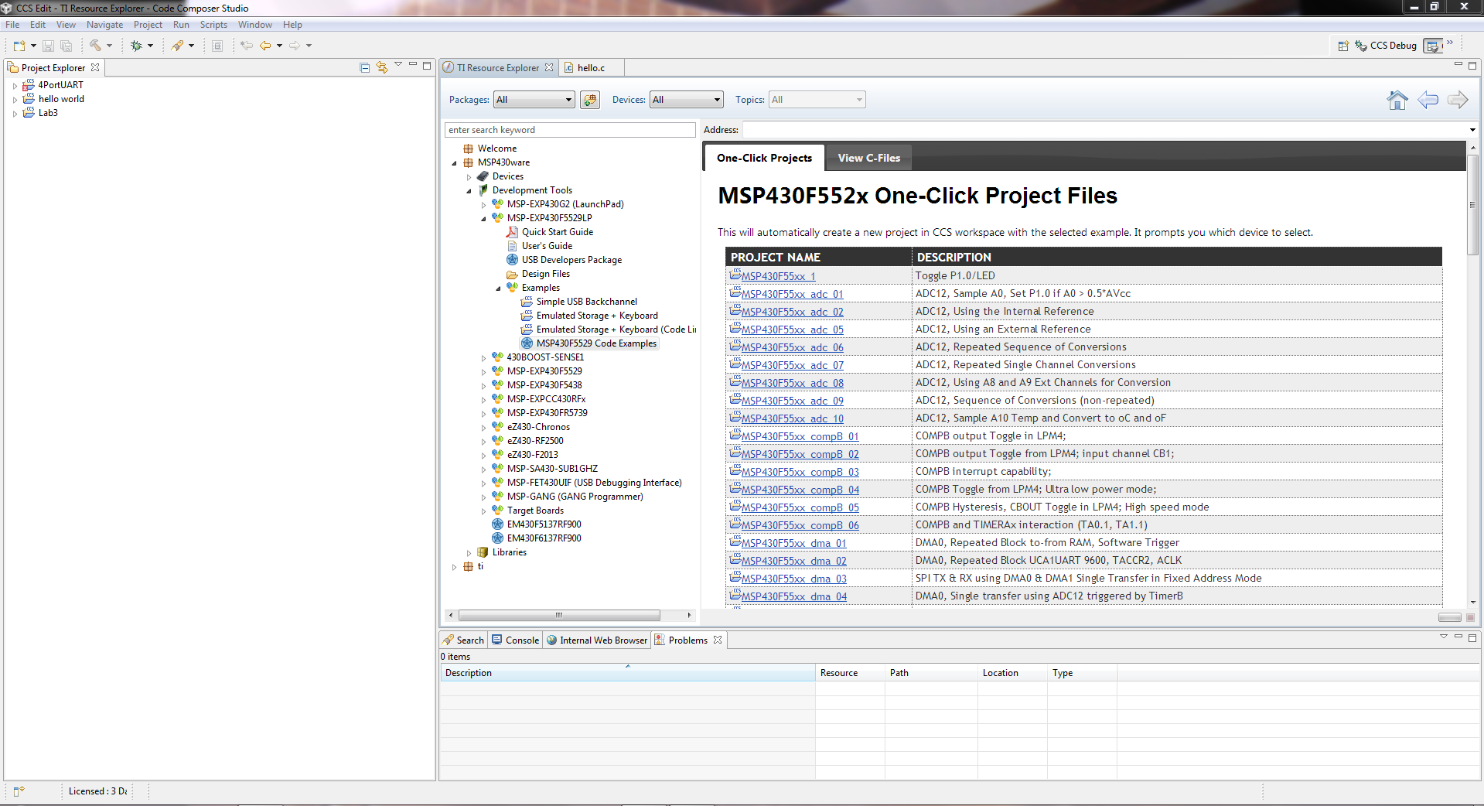The width and height of the screenshot is (1484, 806).
Task: Click the Open Perspective icon
Action: tap(1343, 46)
